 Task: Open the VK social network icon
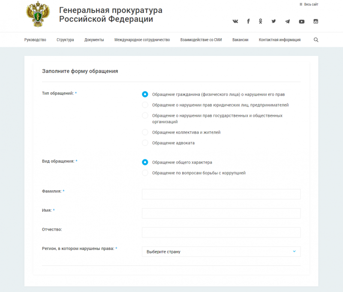(x=235, y=21)
